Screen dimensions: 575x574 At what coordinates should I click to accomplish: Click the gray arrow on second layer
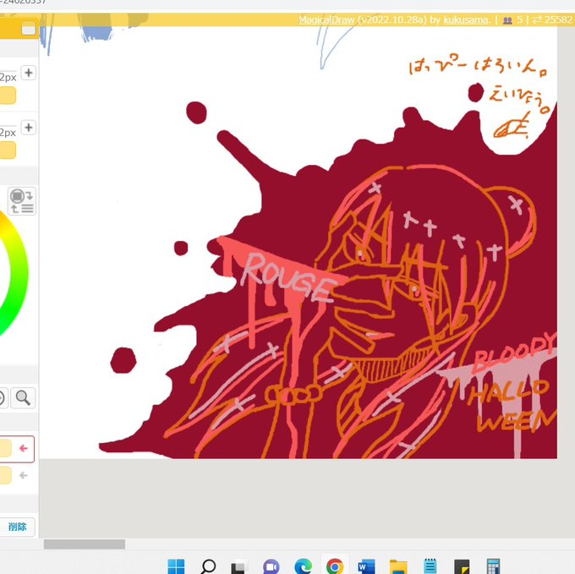pyautogui.click(x=24, y=475)
